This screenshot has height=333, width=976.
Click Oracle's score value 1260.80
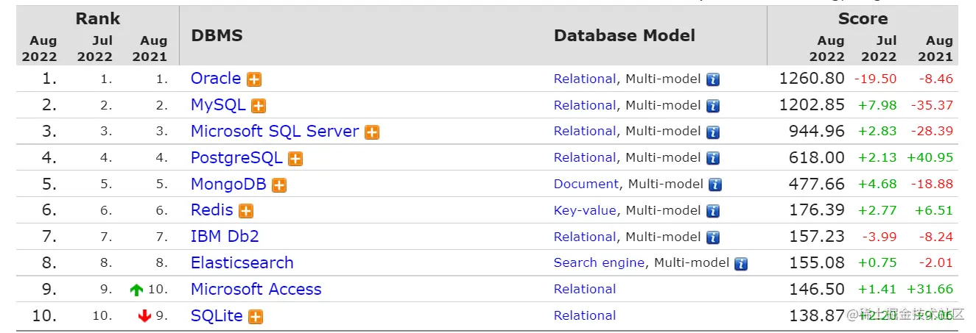(812, 78)
